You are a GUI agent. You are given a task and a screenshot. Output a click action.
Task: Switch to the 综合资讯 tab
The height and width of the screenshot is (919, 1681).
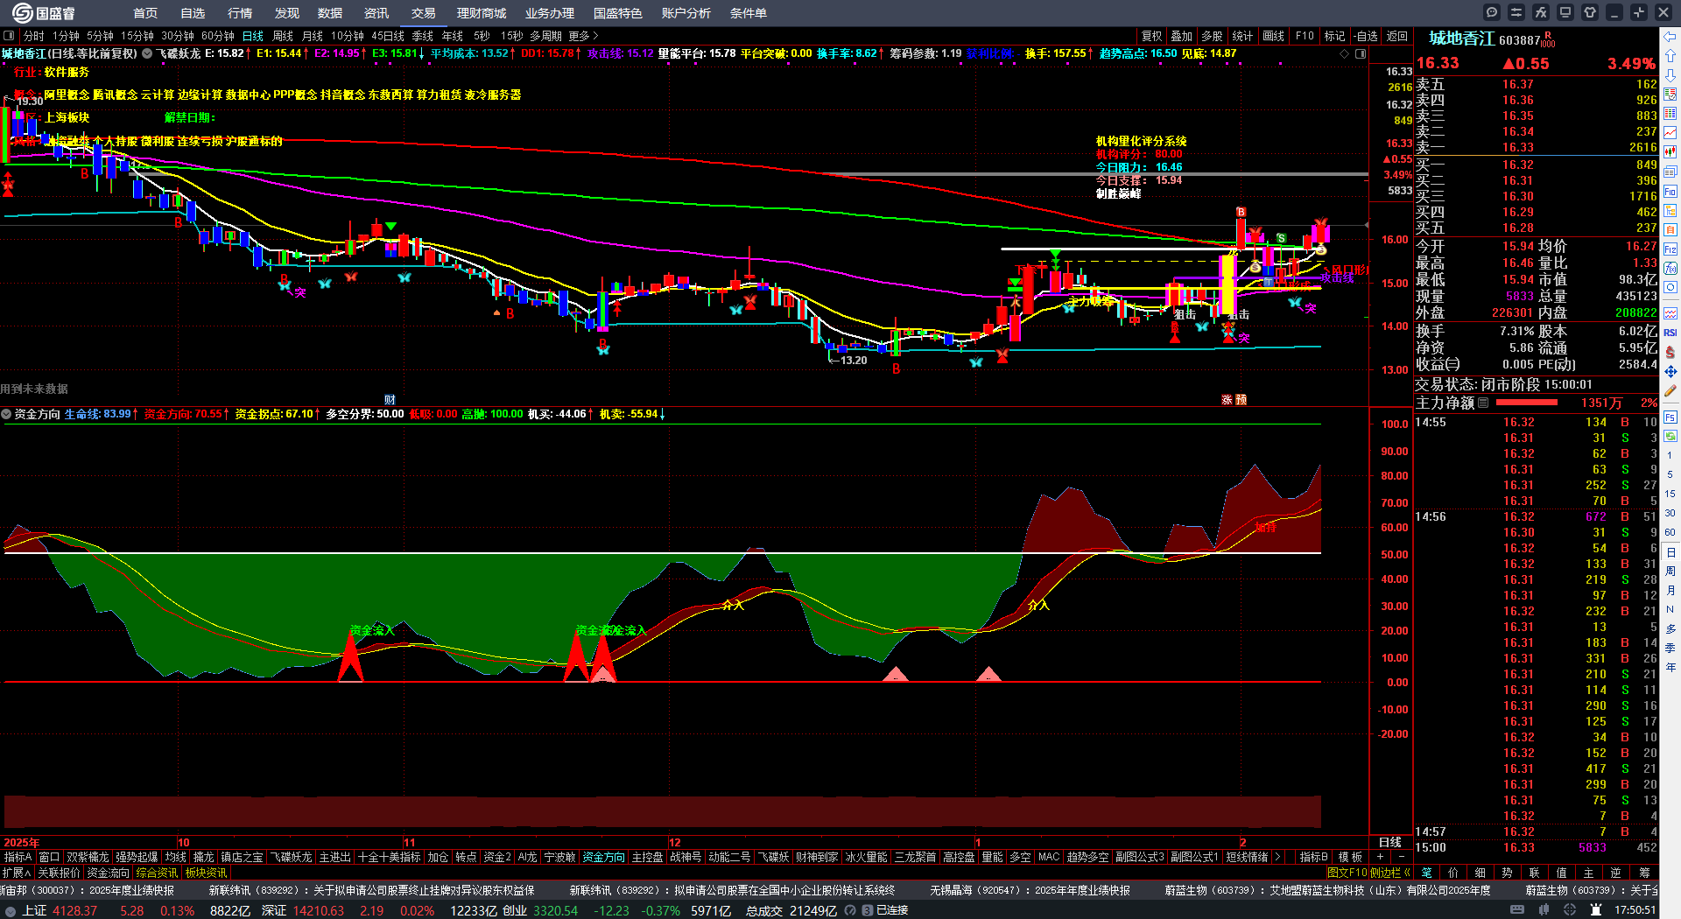coord(157,873)
